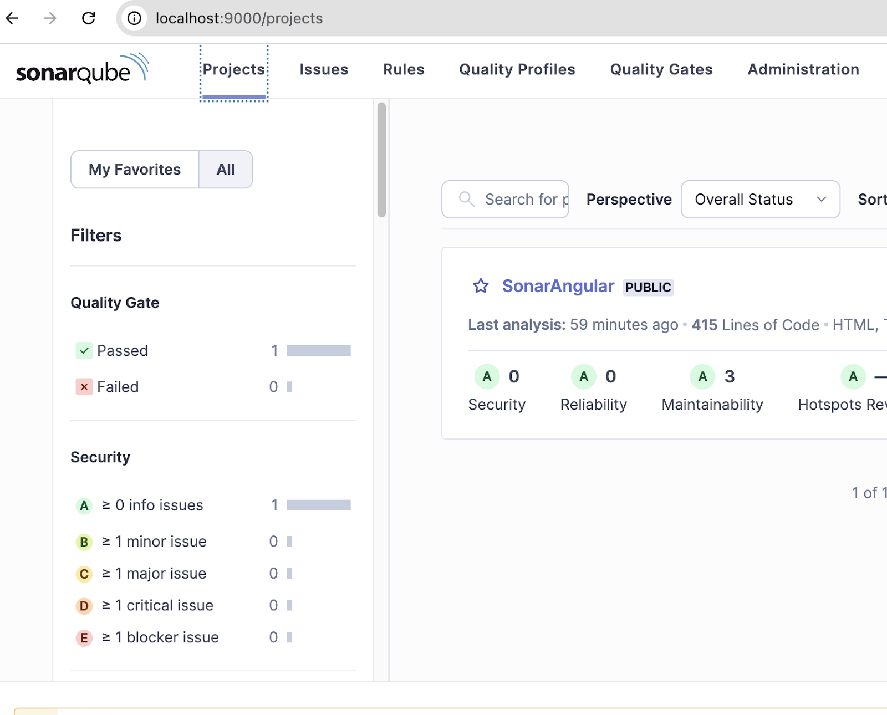Click the A badge above Hotspots Reviewed
887x715 pixels.
(854, 377)
